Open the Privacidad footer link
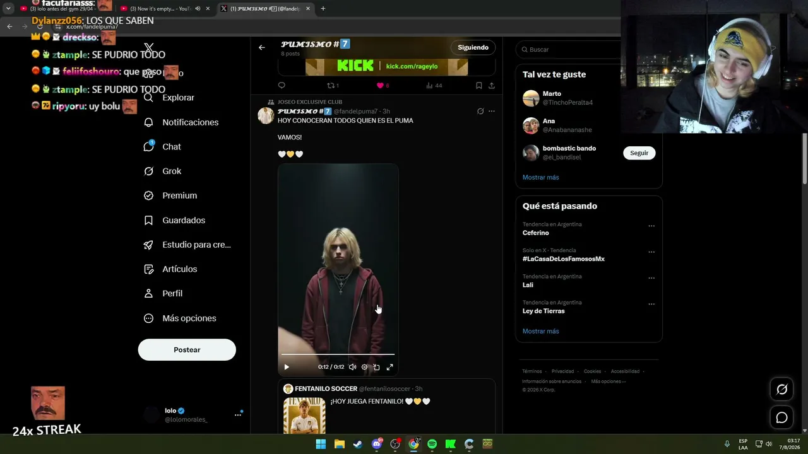 tap(562, 371)
